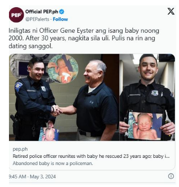The image size is (179, 187).
Task: Open the pep.ph domain link
Action: [20, 149]
